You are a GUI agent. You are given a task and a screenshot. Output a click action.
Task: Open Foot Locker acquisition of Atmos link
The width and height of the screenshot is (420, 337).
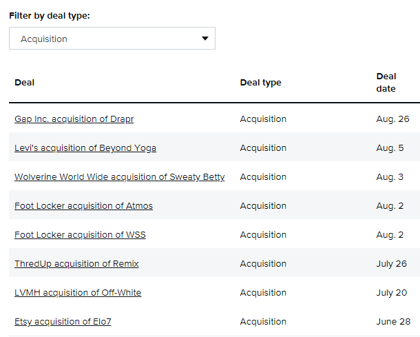(83, 206)
